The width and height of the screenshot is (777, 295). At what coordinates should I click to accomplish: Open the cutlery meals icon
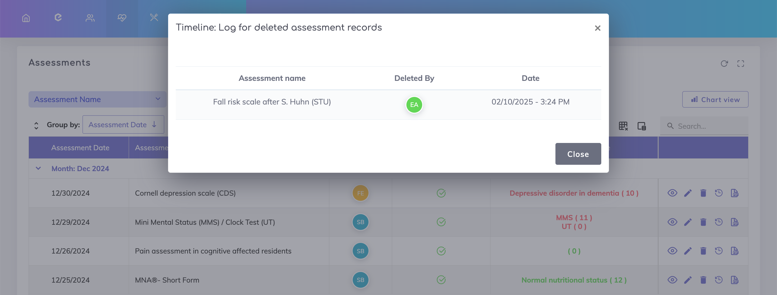click(x=154, y=18)
